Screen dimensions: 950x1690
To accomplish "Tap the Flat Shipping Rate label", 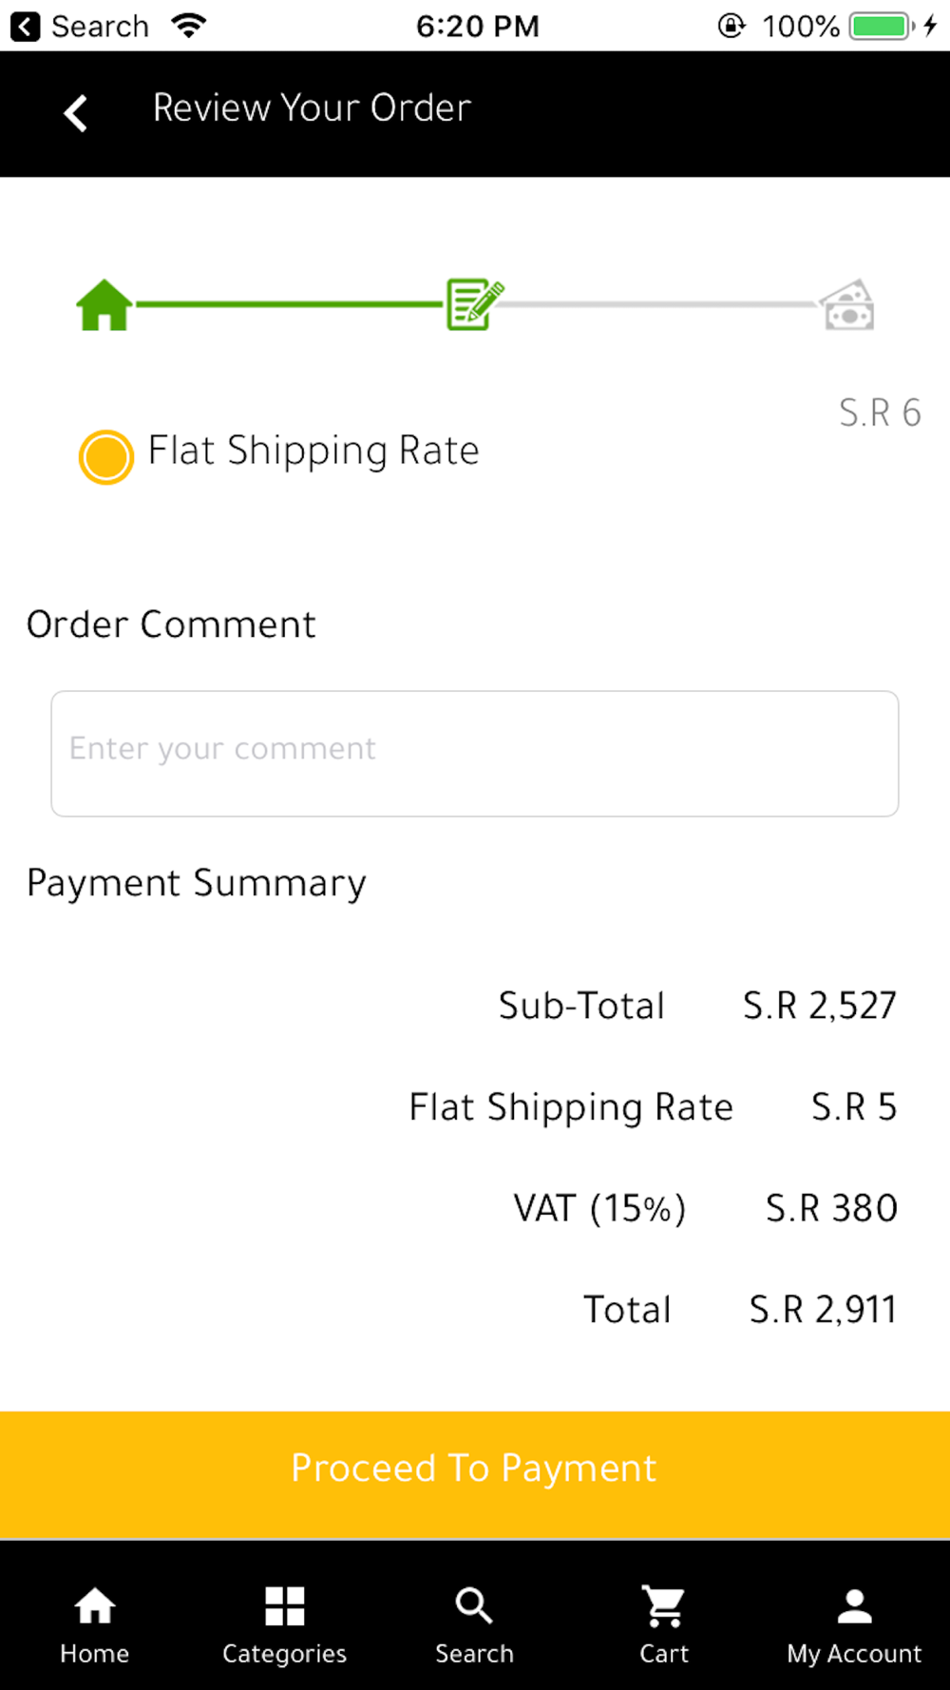I will tap(313, 451).
